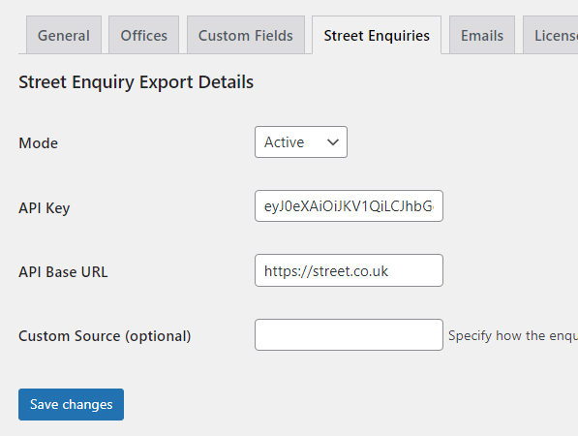Open the Mode dropdown showing Active
The width and height of the screenshot is (578, 436).
click(301, 142)
